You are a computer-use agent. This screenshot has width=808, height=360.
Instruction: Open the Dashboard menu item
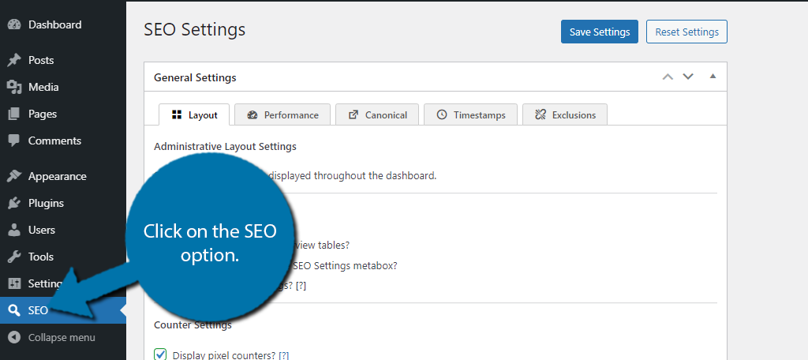(63, 24)
